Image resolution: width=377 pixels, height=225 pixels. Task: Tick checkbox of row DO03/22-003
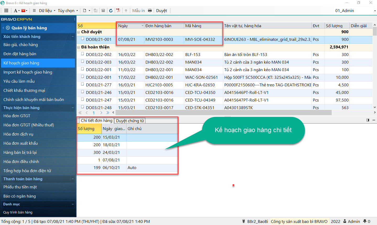click(x=83, y=61)
